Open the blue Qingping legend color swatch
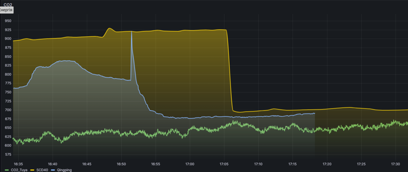The image size is (408, 172). [x=53, y=170]
